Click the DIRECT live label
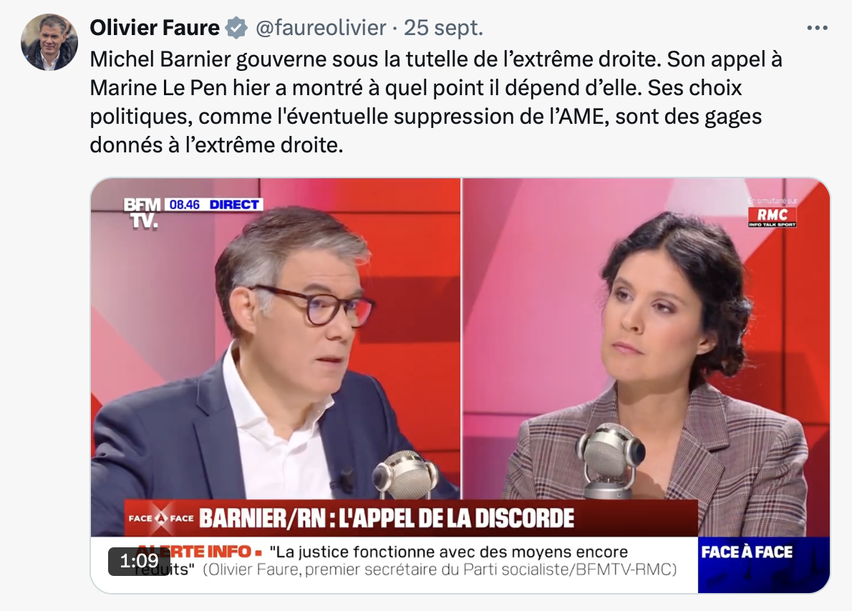852x611 pixels. click(x=233, y=205)
